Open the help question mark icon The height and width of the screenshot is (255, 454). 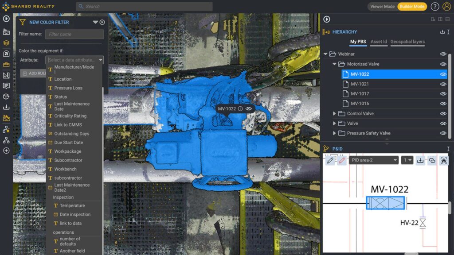tap(435, 7)
